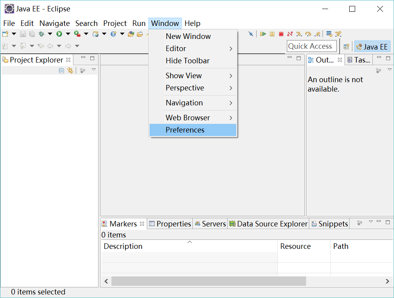Click Markers horizontal scrollbar right arrow
The image size is (394, 298).
pos(387,281)
